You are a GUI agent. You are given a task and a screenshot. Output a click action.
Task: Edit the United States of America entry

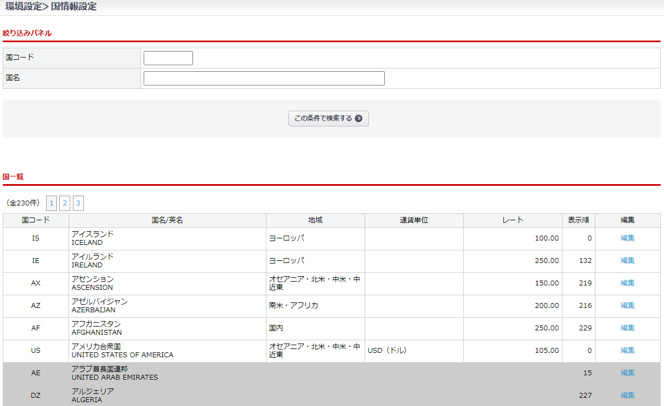click(x=627, y=351)
